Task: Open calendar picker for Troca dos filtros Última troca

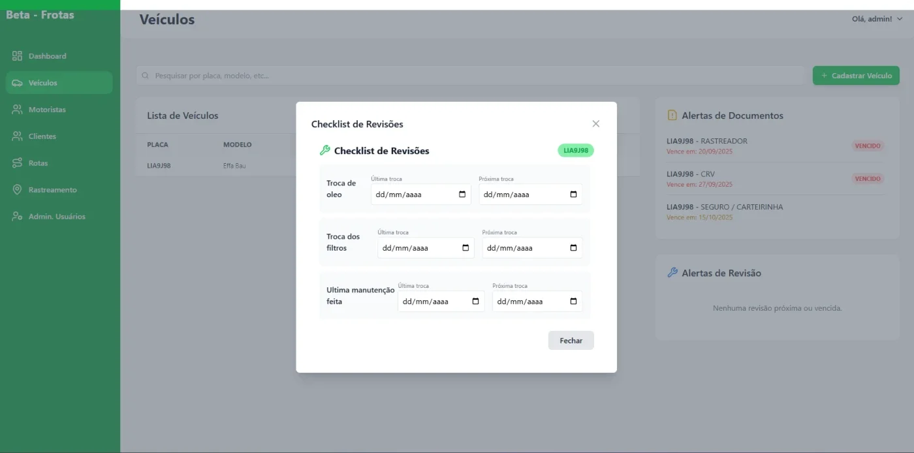Action: click(465, 248)
